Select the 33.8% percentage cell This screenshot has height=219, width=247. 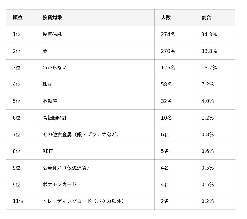(209, 51)
